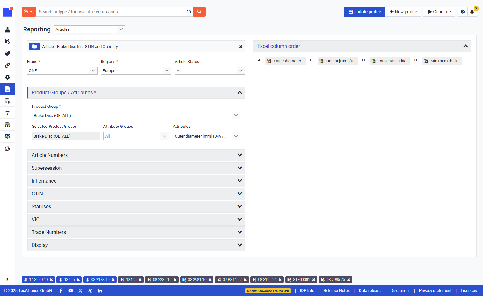Open the speedometer gauge icon in sidebar
Viewport: 483px width, 296px height.
tap(8, 113)
